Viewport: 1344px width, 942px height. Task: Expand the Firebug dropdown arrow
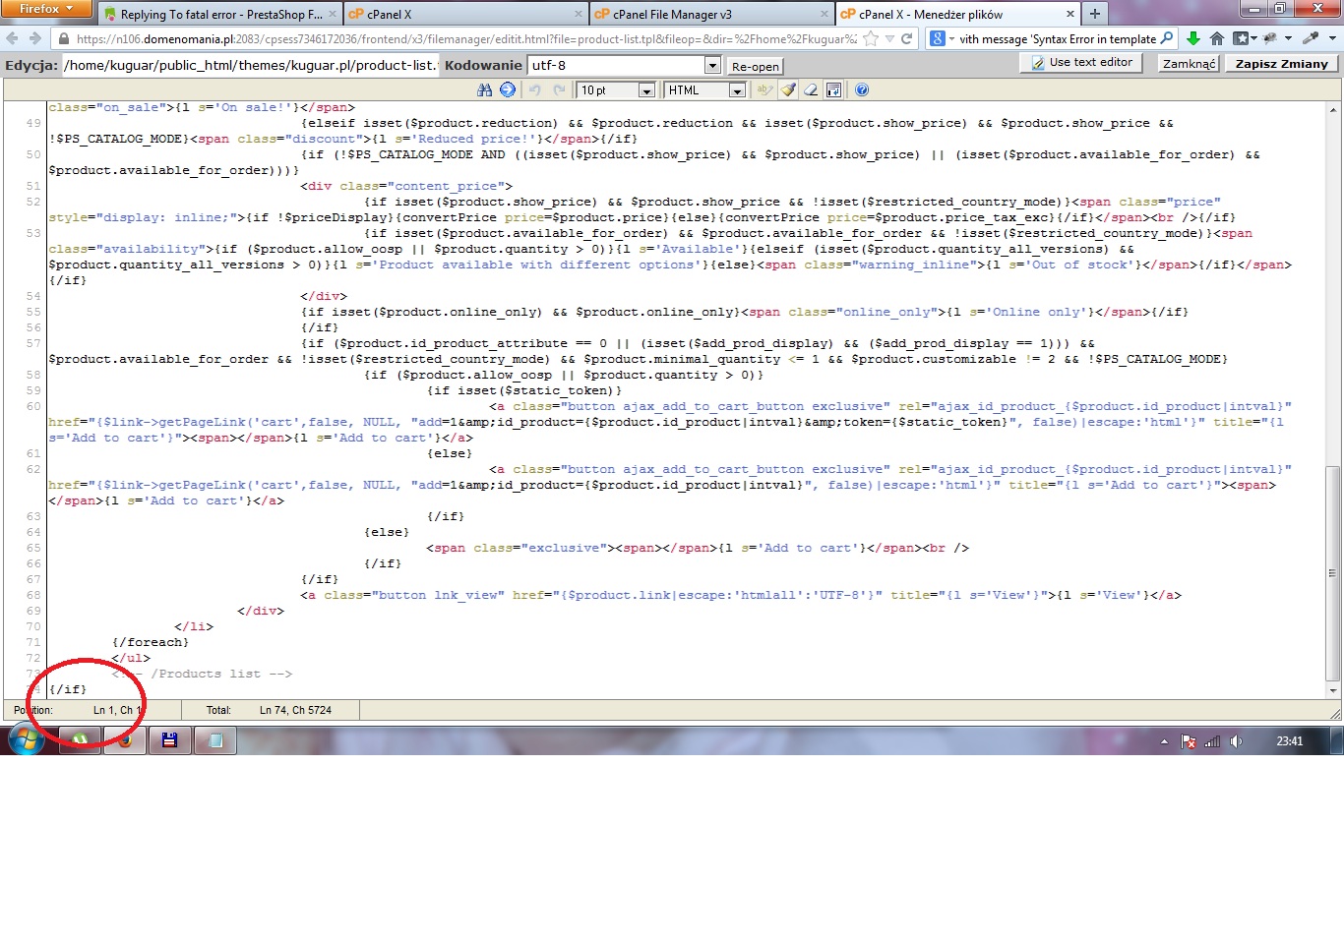tap(1288, 38)
